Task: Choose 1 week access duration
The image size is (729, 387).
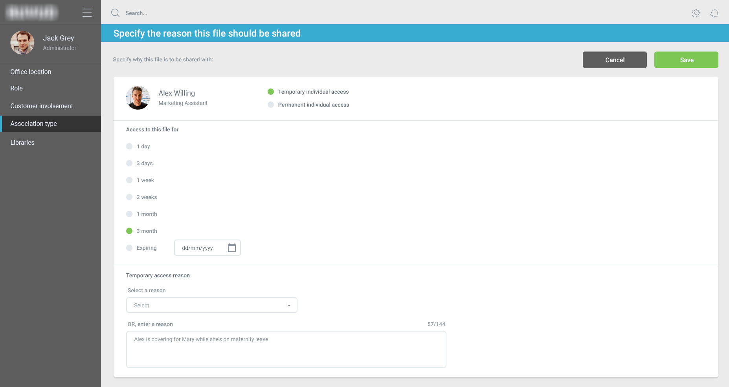Action: (x=129, y=180)
